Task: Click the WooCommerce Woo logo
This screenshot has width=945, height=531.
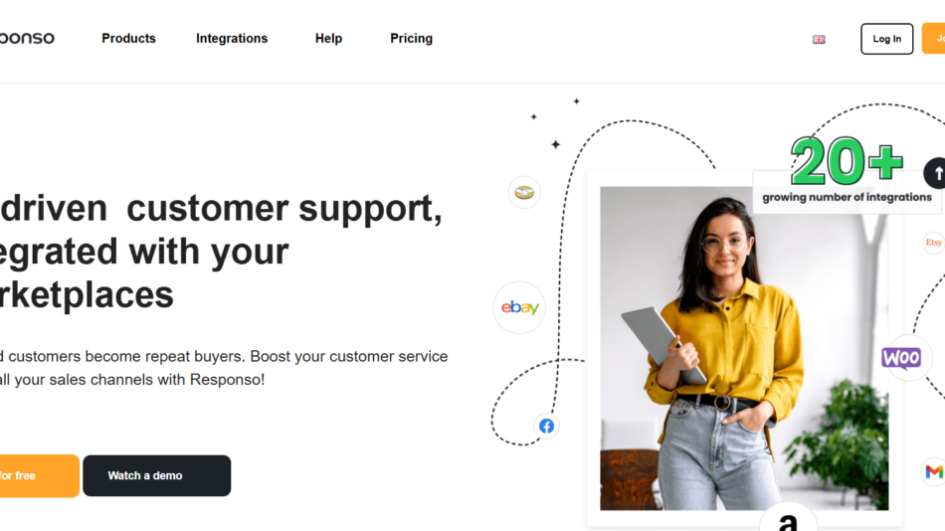Action: point(901,358)
